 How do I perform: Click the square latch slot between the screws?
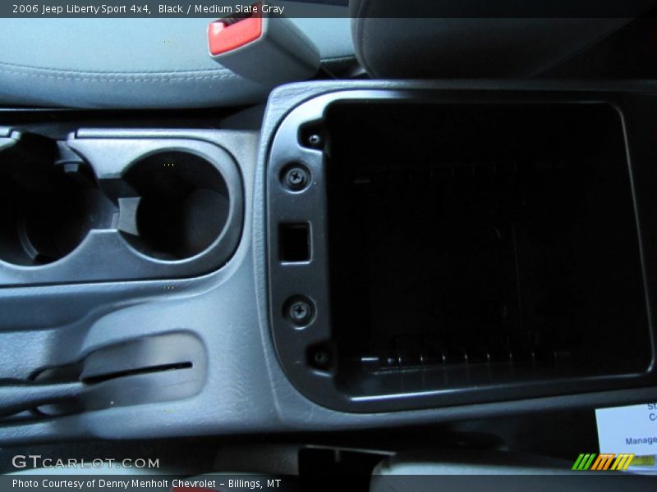295,242
